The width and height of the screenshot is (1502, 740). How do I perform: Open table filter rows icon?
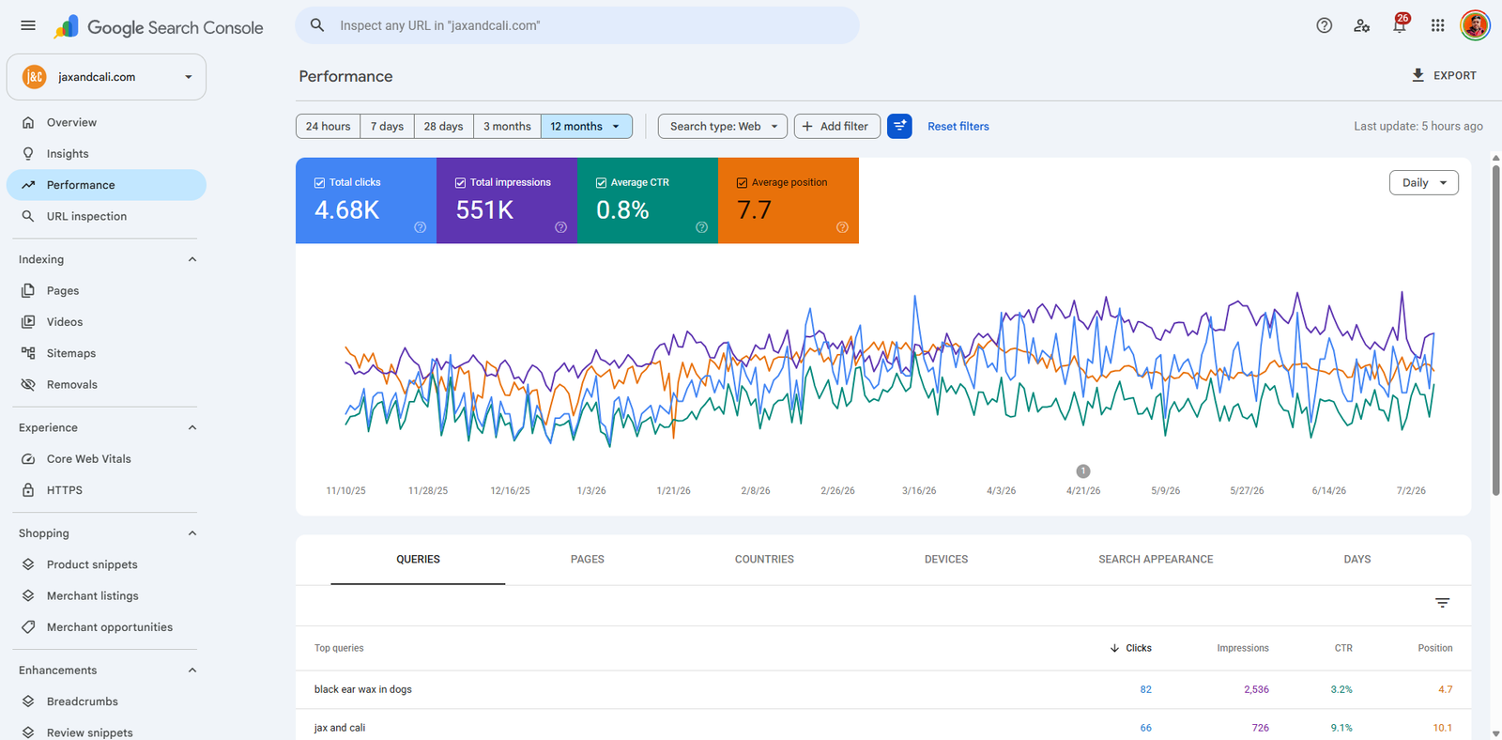[x=1442, y=603]
